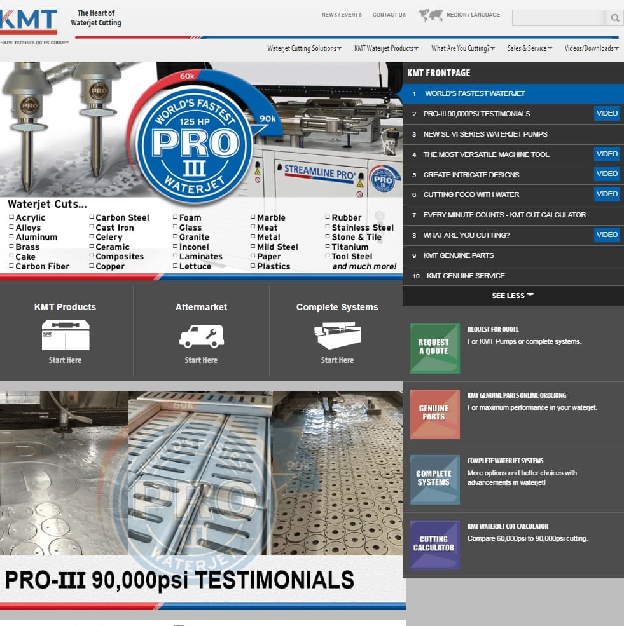The image size is (624, 626).
Task: Click the red Genuine Parts tile
Action: pos(434,414)
